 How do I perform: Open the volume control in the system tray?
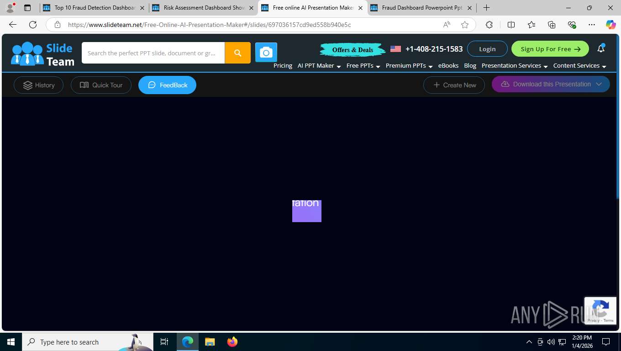551,342
